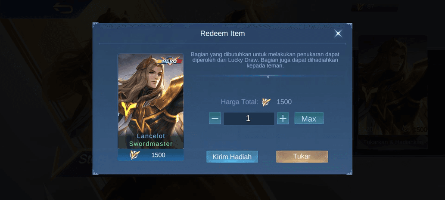Send as gift via Kirim Hadiah
The height and width of the screenshot is (200, 445).
point(232,157)
